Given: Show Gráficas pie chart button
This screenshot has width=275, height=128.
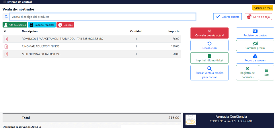Looking at the screenshot, I should (65, 25).
